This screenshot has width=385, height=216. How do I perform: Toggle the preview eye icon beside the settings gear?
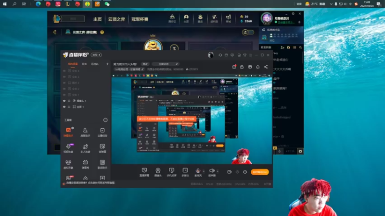coord(237,172)
